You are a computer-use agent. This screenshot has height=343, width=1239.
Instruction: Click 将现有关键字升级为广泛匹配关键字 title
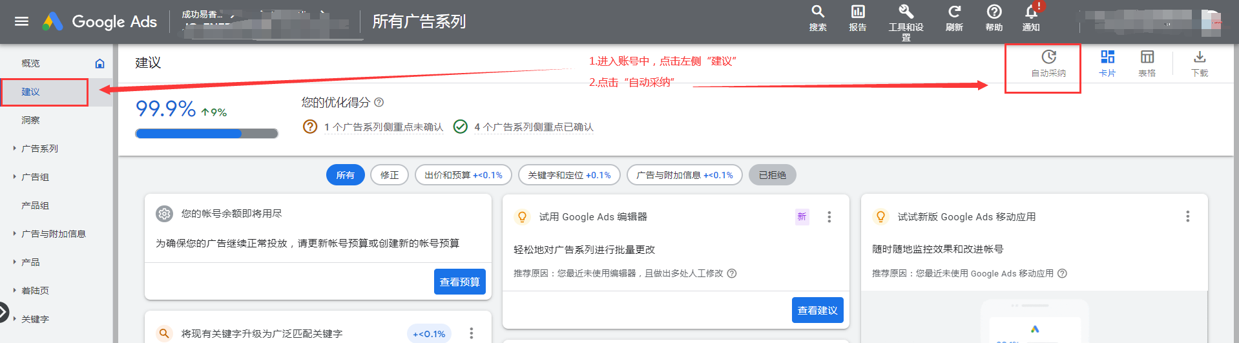pyautogui.click(x=262, y=334)
